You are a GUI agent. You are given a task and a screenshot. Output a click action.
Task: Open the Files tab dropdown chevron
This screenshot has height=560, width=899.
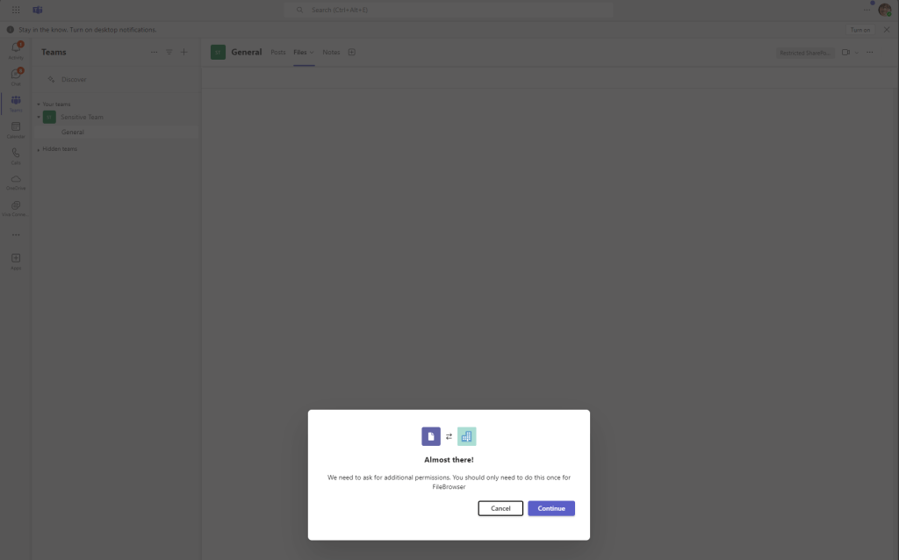(x=312, y=52)
